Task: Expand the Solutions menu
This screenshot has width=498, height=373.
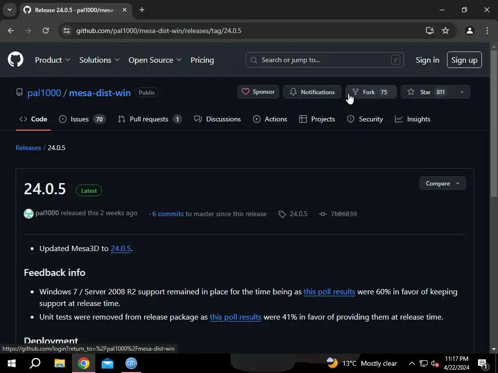Action: click(99, 60)
